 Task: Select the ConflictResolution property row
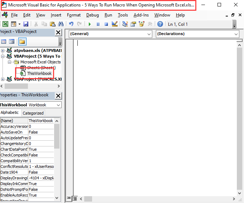pos(27,166)
